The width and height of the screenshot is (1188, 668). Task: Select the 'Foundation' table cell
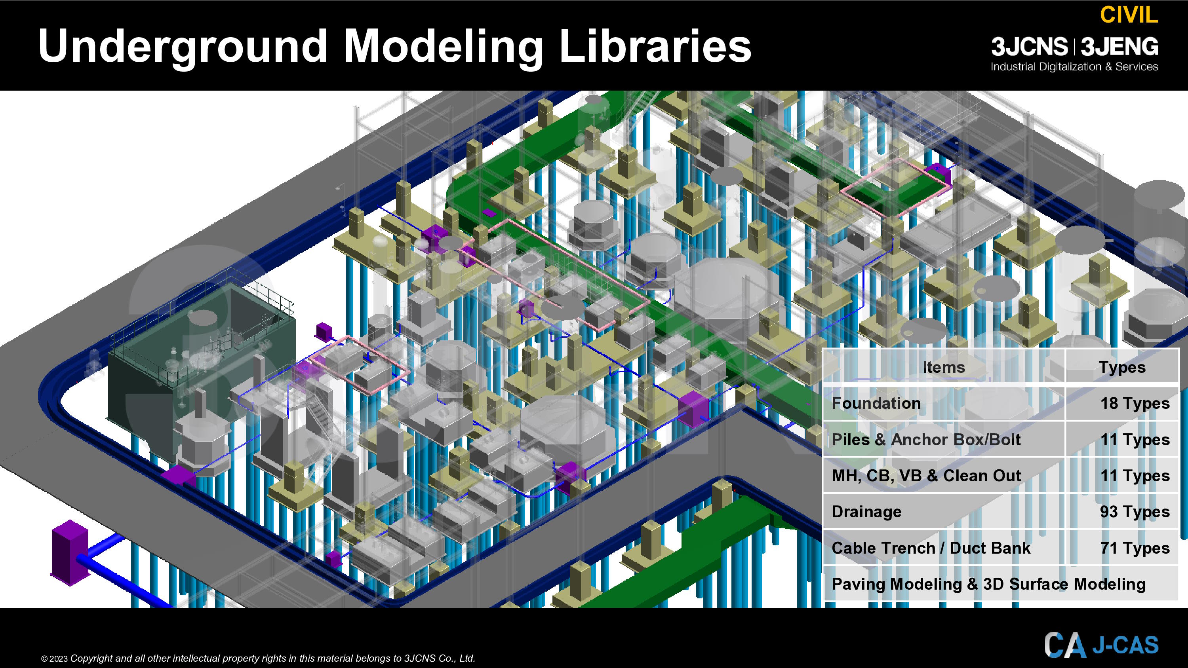pos(944,403)
